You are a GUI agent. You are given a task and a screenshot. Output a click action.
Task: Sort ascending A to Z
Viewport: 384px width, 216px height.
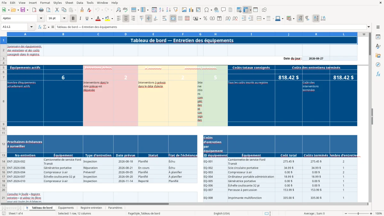tap(162, 10)
